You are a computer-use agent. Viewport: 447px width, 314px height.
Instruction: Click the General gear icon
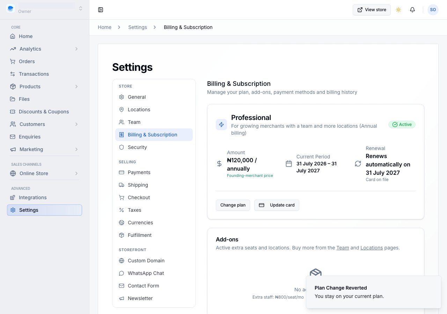pyautogui.click(x=122, y=97)
